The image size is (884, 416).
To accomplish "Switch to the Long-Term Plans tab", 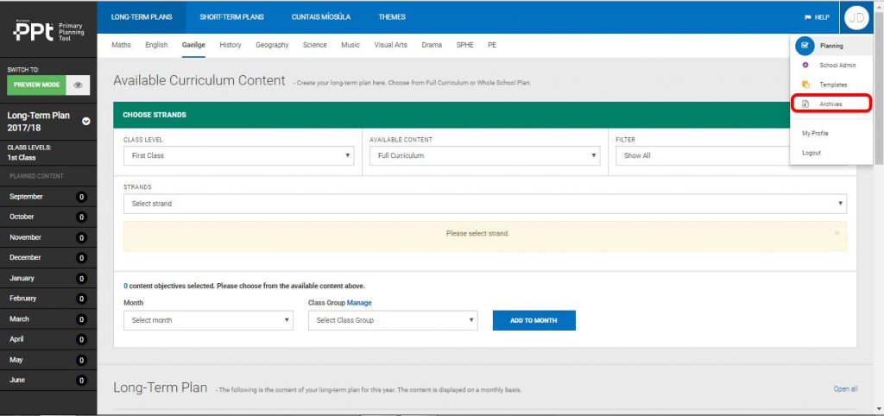I will (142, 17).
